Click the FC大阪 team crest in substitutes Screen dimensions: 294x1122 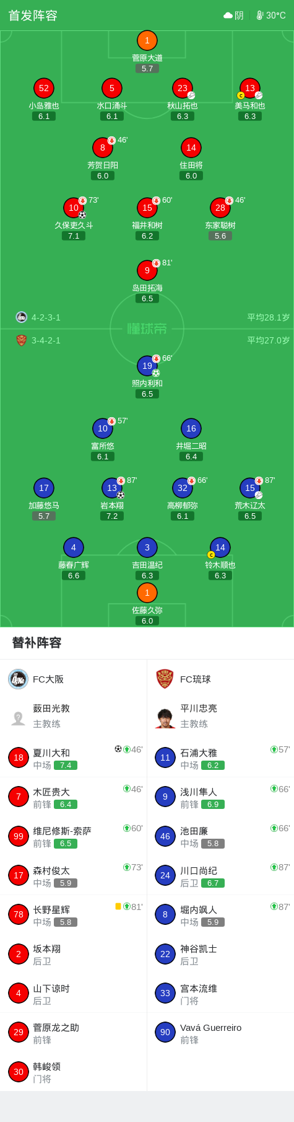(18, 679)
